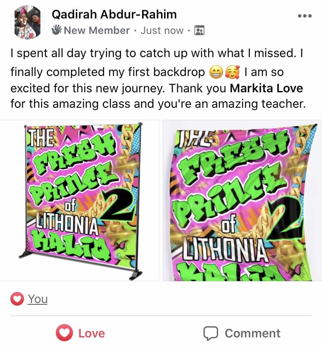Click the speech bubble Comment icon
The height and width of the screenshot is (346, 322).
(x=211, y=333)
